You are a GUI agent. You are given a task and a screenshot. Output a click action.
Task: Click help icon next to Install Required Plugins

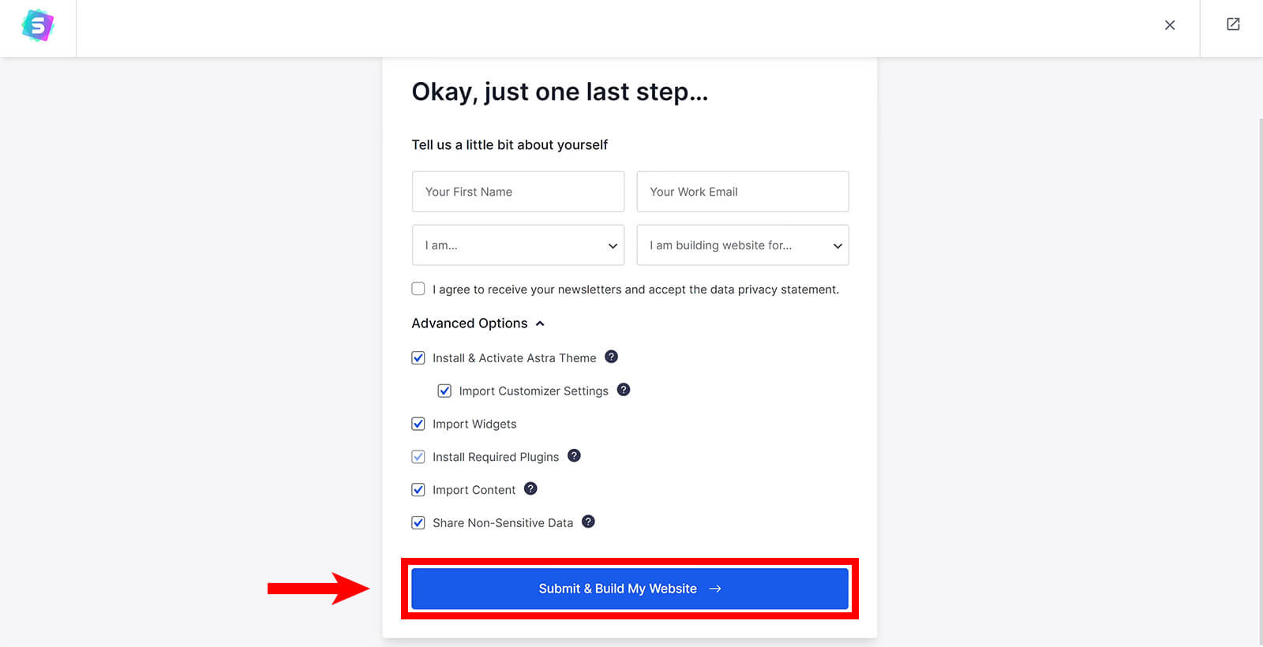pyautogui.click(x=574, y=455)
